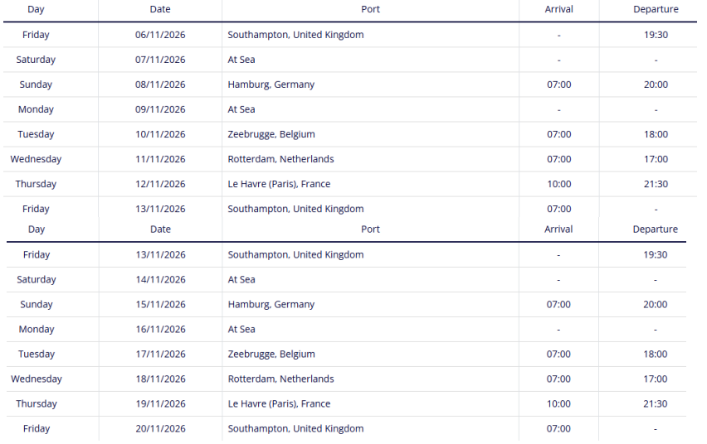Click the 20:00 departure on 15/11/2026
This screenshot has height=444, width=707.
(655, 304)
